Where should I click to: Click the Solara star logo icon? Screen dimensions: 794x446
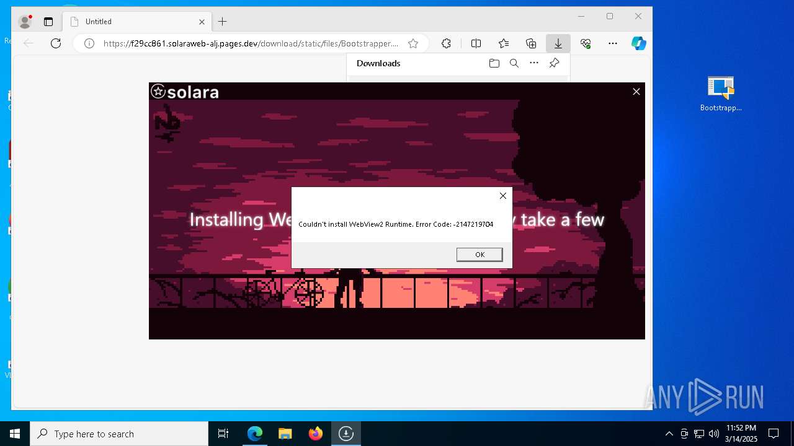158,92
